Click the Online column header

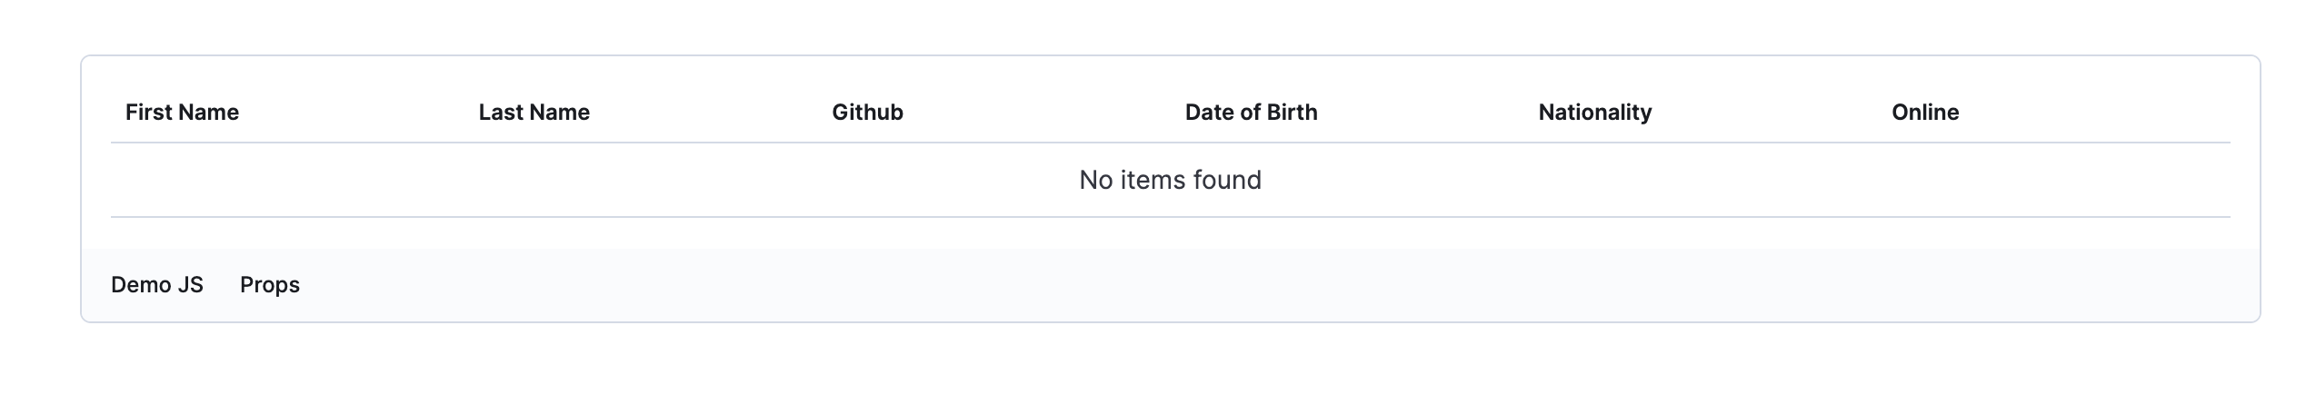tap(1924, 113)
